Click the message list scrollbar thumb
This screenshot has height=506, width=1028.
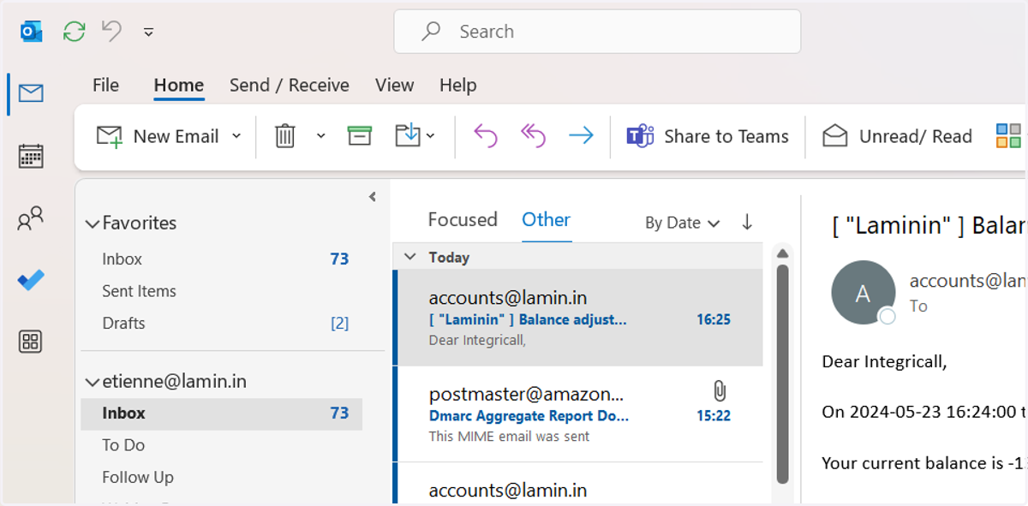coord(782,373)
